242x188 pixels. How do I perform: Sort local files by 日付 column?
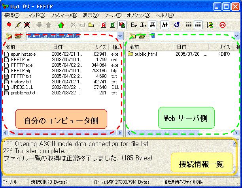pyautogui.click(x=67, y=47)
